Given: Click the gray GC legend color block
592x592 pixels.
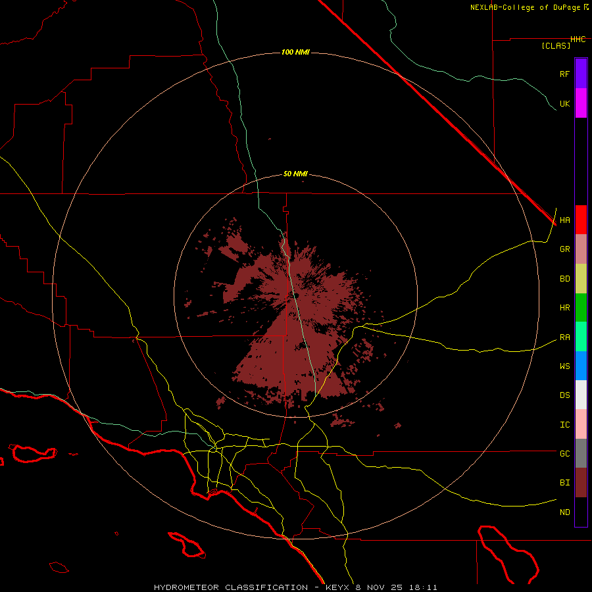Looking at the screenshot, I should [x=581, y=453].
